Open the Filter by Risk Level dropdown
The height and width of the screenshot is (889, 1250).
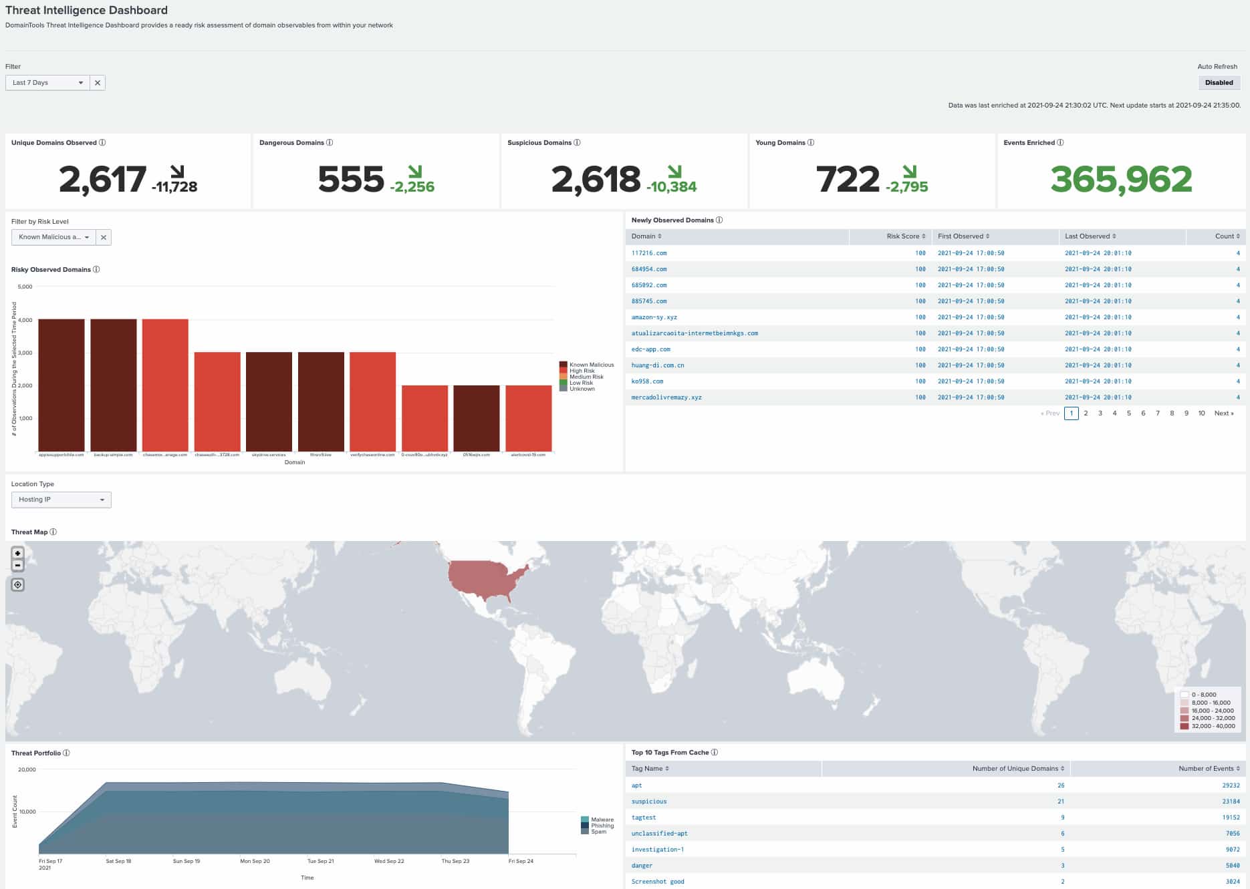(53, 237)
